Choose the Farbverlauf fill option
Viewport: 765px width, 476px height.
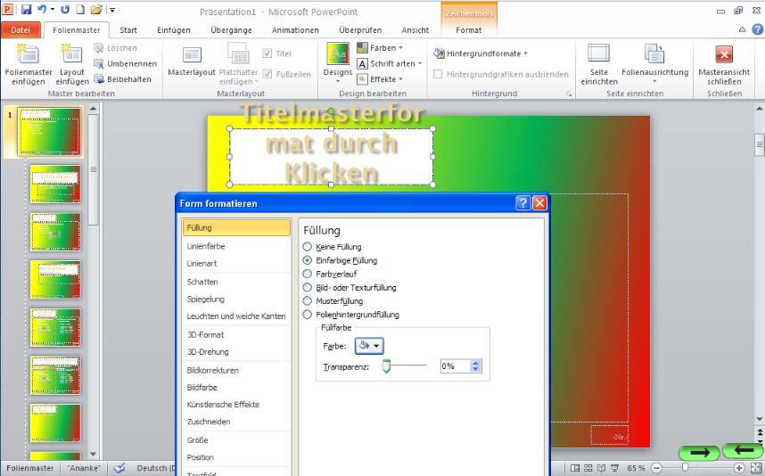[308, 274]
